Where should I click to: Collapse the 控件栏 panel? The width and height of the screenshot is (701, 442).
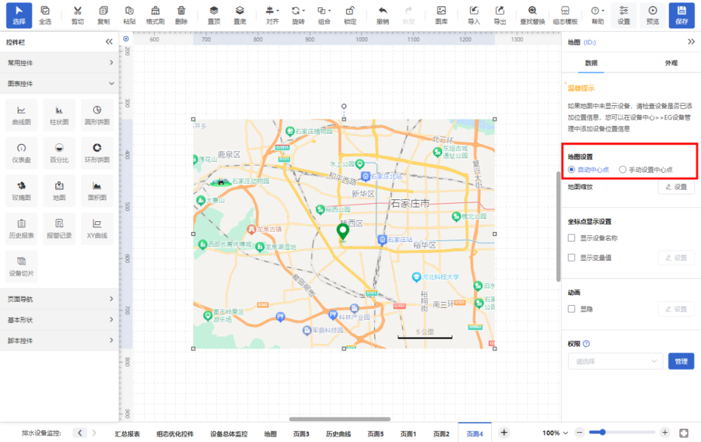point(109,42)
